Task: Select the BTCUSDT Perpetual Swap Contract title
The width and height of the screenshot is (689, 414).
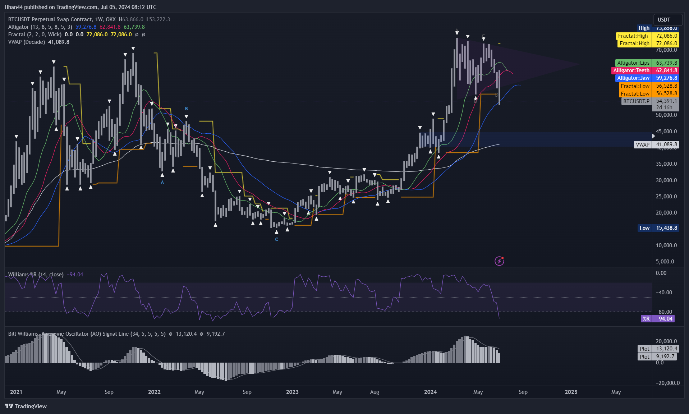Action: [x=50, y=19]
